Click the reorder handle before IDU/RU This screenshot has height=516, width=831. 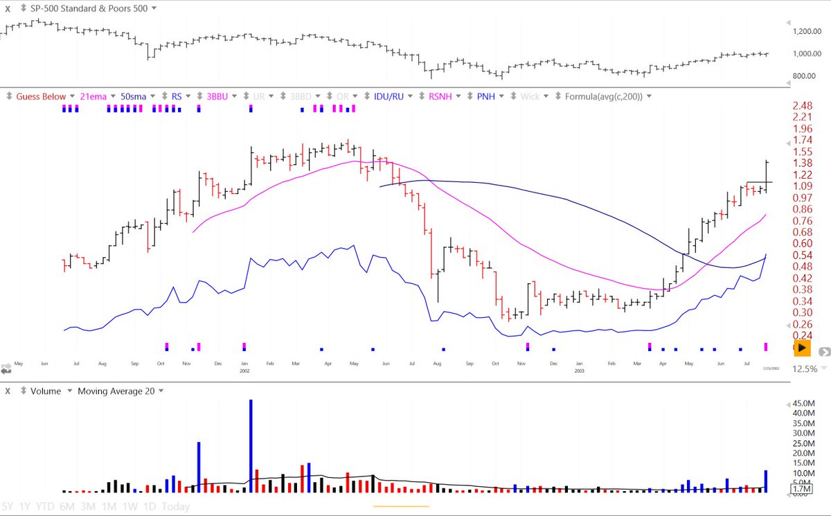(x=368, y=96)
